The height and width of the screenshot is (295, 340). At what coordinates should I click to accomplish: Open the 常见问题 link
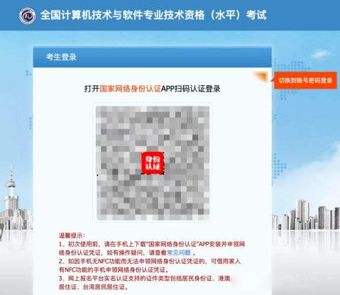pyautogui.click(x=179, y=252)
